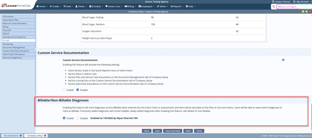Click the Blood Sugar, Random value 60
The height and width of the screenshot is (138, 312).
point(237,24)
